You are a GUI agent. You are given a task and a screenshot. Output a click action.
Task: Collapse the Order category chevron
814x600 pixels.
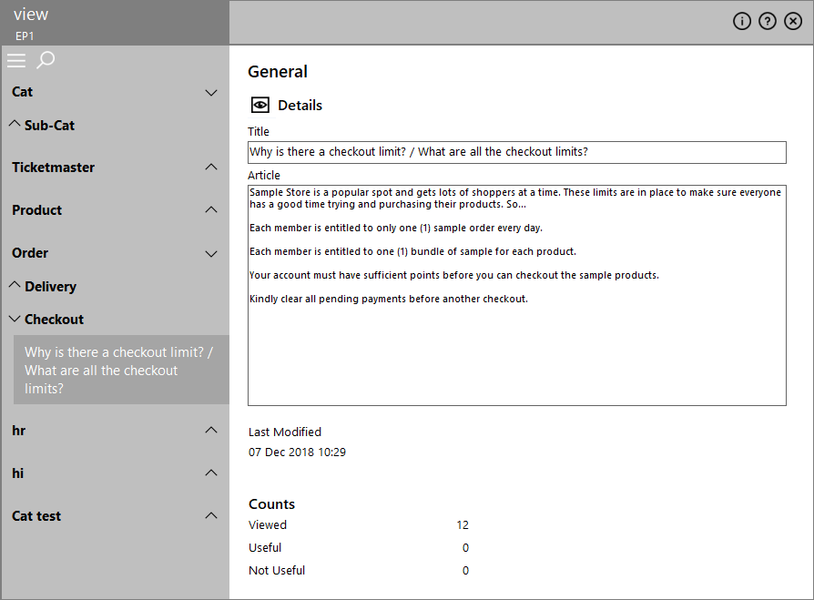210,254
